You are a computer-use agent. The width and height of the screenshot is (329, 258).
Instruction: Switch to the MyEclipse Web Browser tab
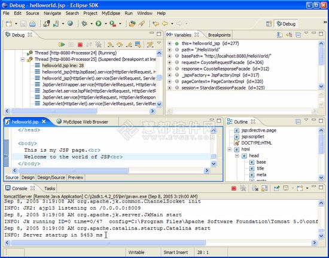pyautogui.click(x=83, y=122)
